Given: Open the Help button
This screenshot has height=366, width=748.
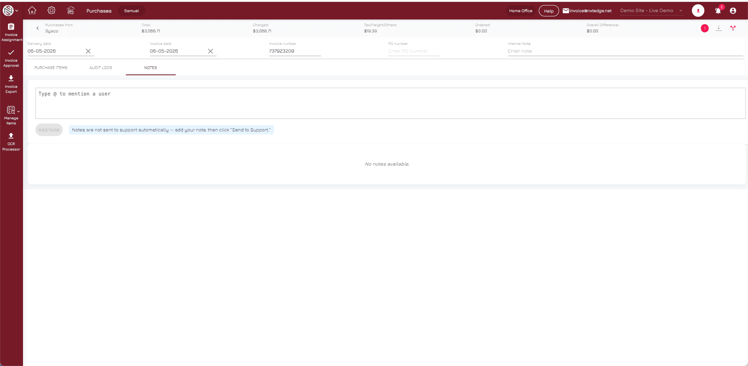Looking at the screenshot, I should [x=549, y=11].
